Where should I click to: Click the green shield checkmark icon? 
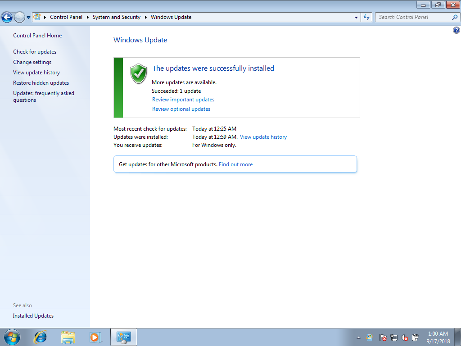(x=139, y=73)
